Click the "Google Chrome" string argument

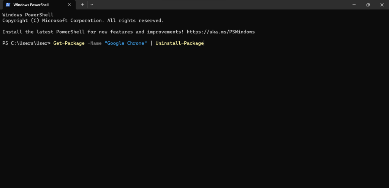(x=126, y=43)
